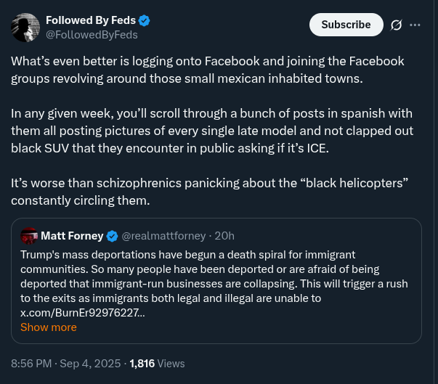The height and width of the screenshot is (384, 438).
Task: Click the paragraph about joining Facebook groups
Action: (x=207, y=70)
